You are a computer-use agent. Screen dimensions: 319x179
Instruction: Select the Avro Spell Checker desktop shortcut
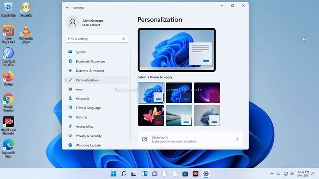(x=8, y=57)
